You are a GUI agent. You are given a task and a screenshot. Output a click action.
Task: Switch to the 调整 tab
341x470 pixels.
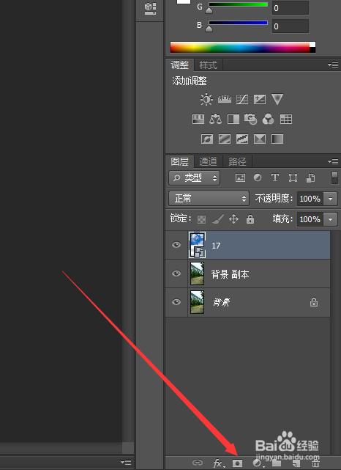point(180,65)
